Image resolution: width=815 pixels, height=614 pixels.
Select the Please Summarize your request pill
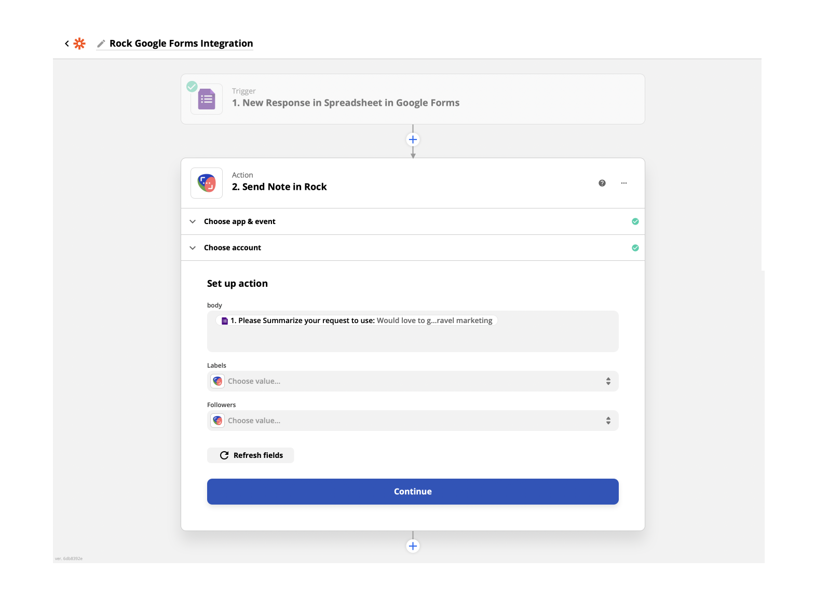pos(357,320)
